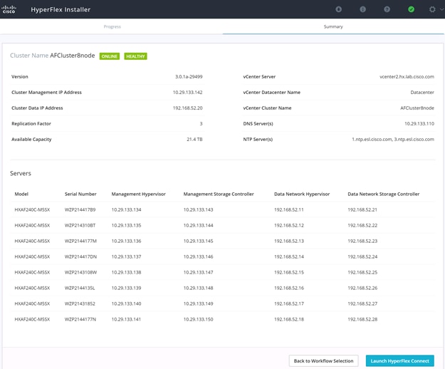
Task: Click the green checkmark status icon
Action: [411, 9]
